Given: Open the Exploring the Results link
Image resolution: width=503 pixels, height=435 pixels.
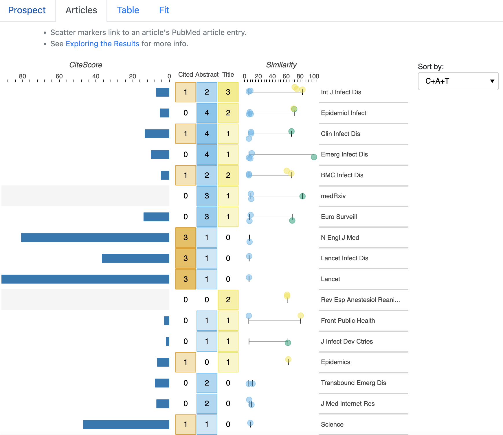Looking at the screenshot, I should [102, 44].
